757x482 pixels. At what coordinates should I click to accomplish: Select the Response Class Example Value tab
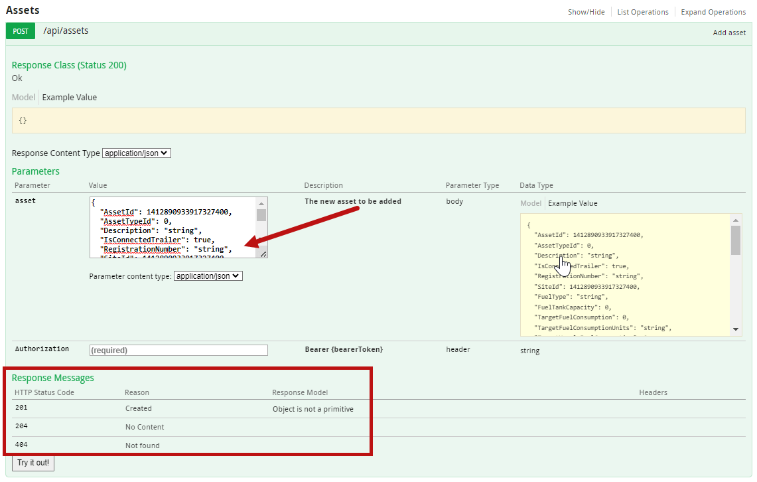(x=70, y=97)
